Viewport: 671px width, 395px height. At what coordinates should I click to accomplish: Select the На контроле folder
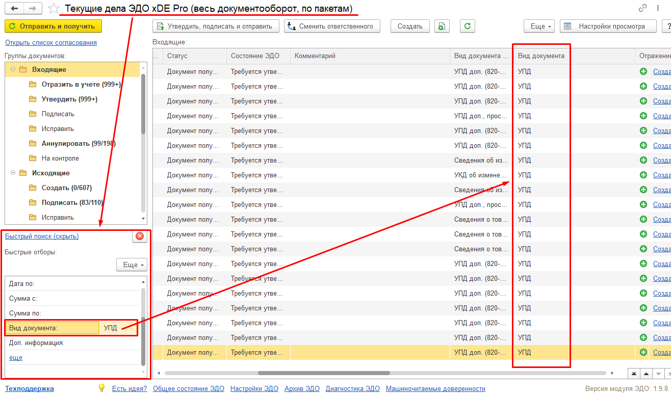click(x=60, y=158)
